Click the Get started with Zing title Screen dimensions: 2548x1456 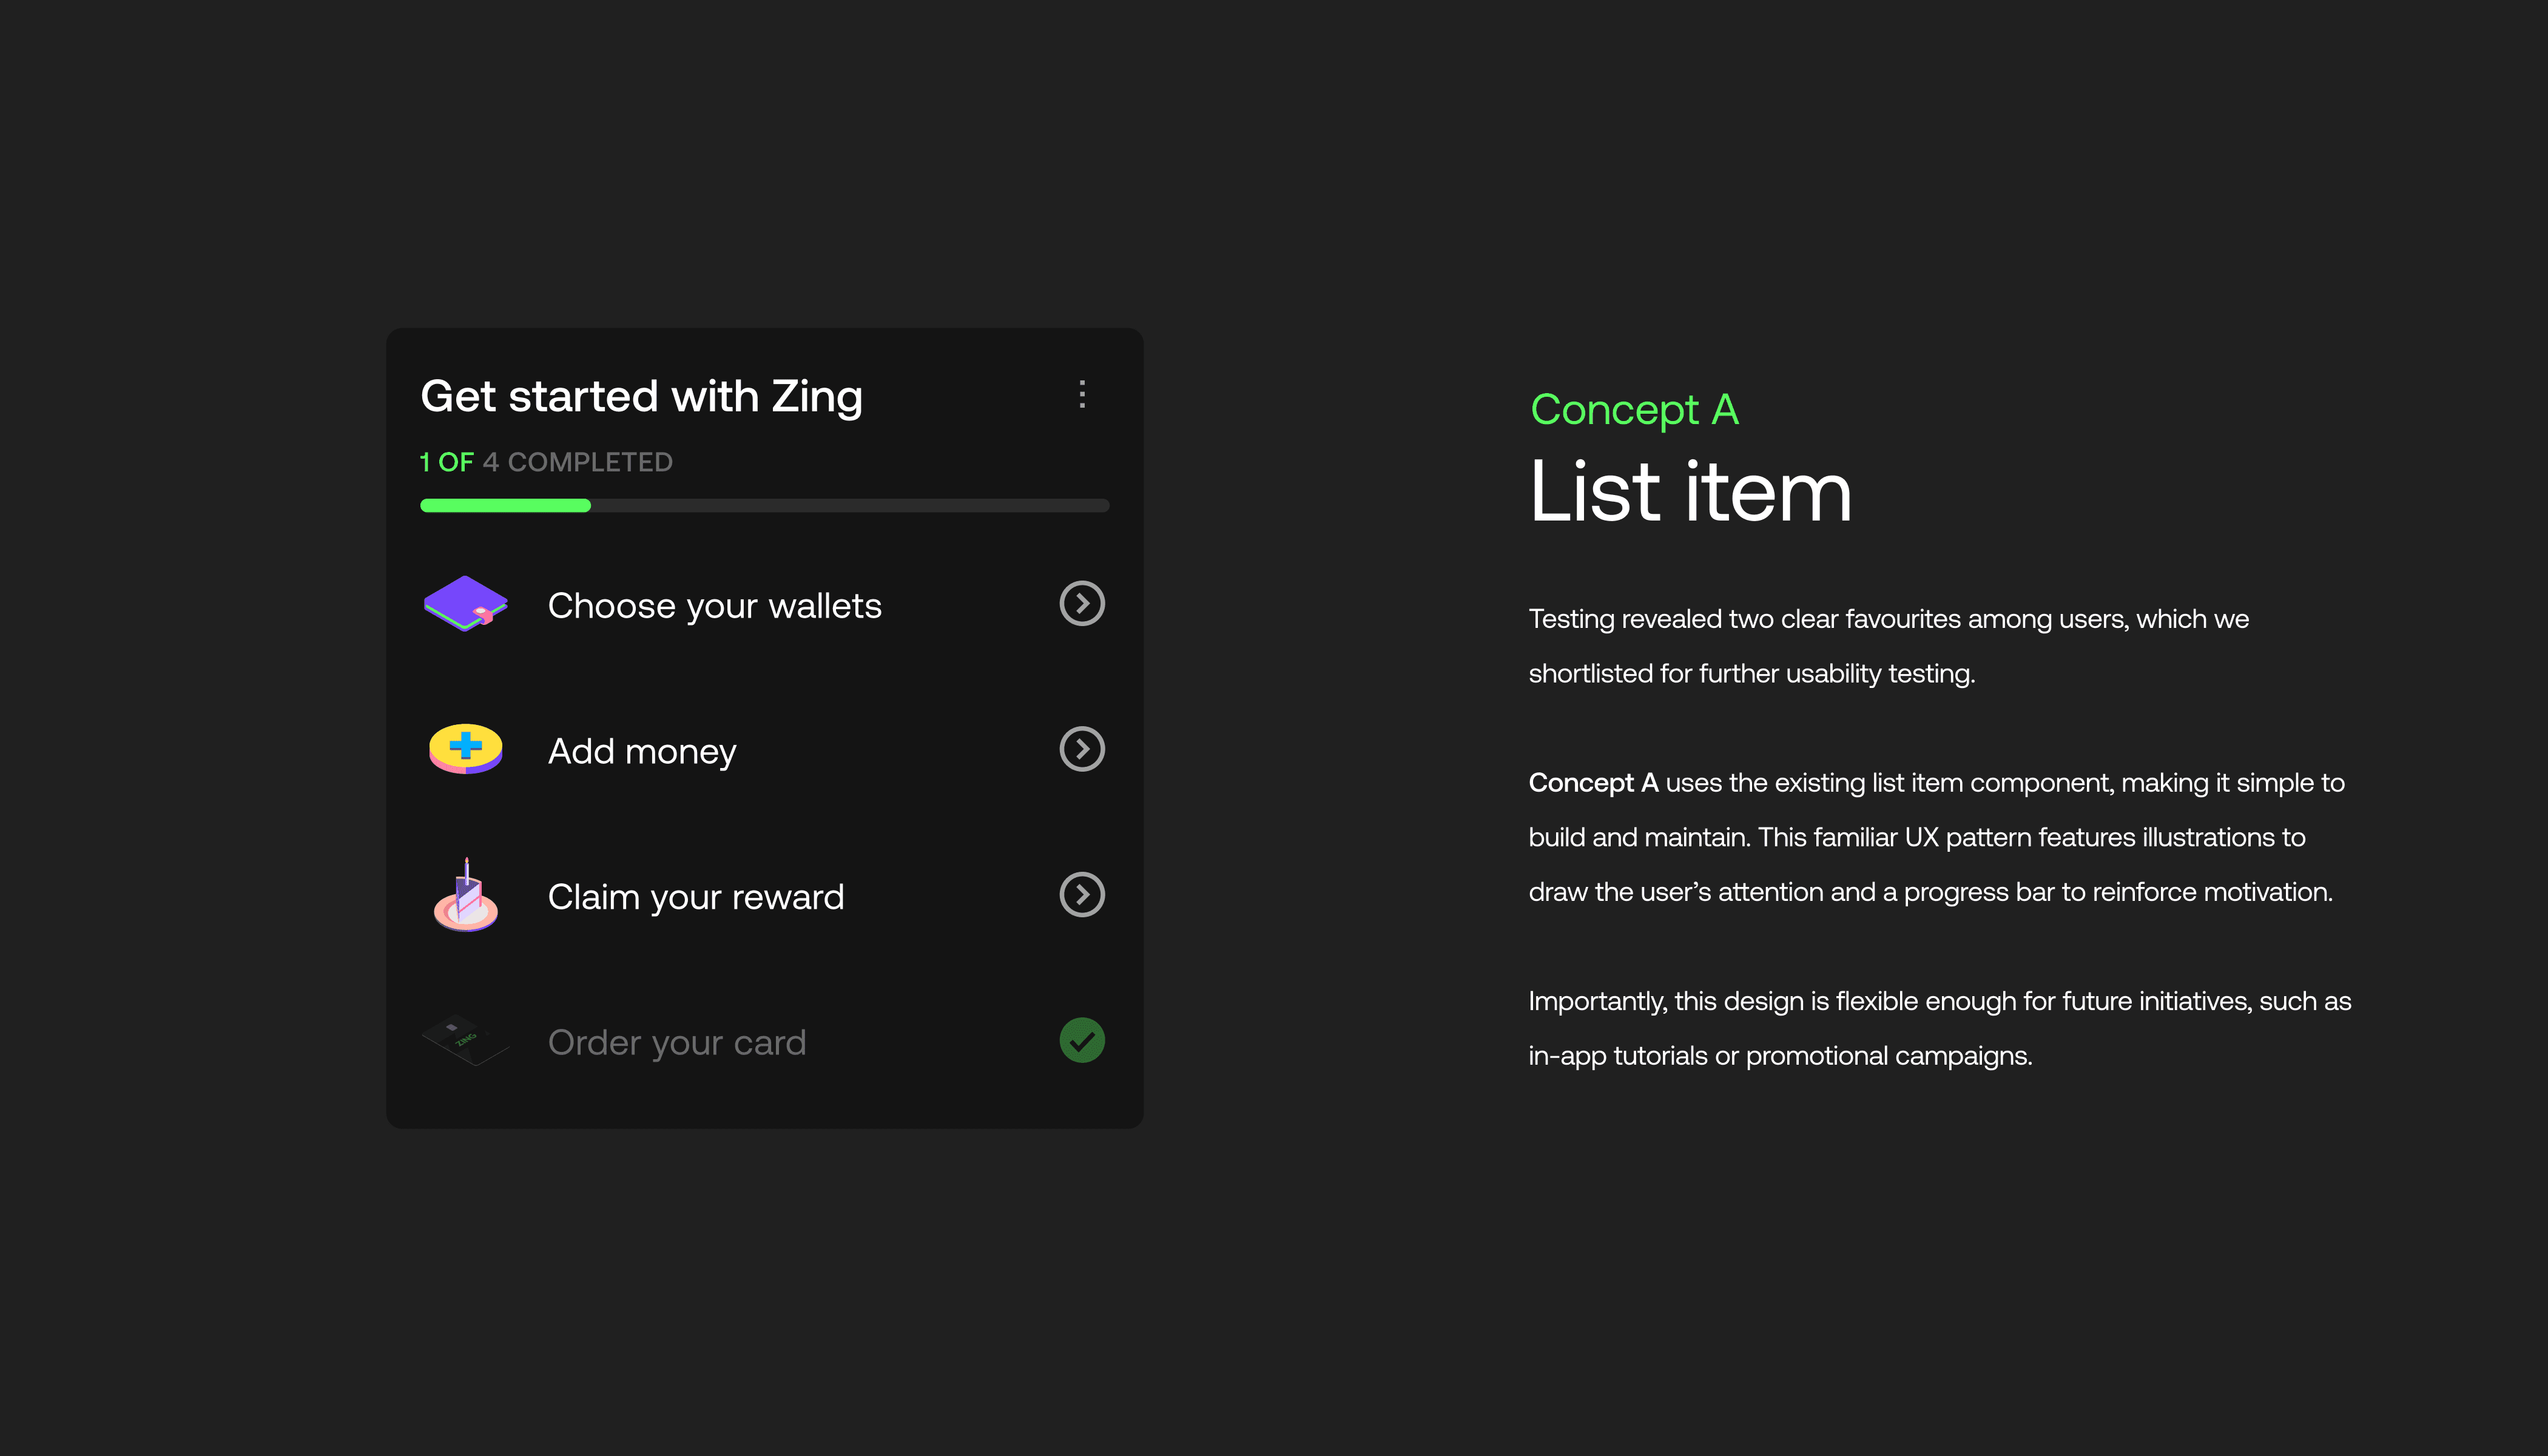[641, 396]
